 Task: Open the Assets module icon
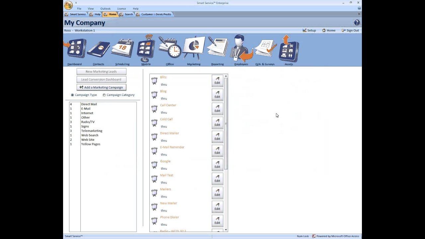click(x=289, y=49)
